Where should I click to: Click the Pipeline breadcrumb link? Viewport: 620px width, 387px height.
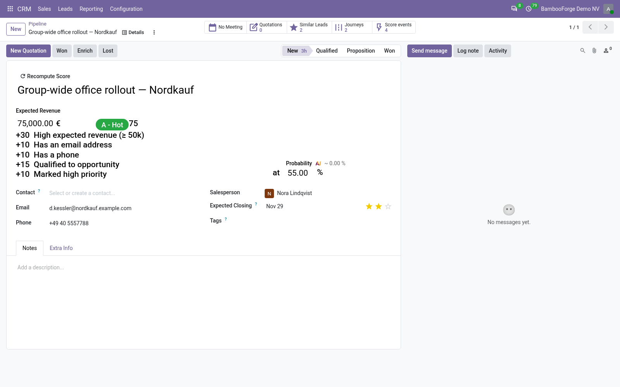click(37, 24)
